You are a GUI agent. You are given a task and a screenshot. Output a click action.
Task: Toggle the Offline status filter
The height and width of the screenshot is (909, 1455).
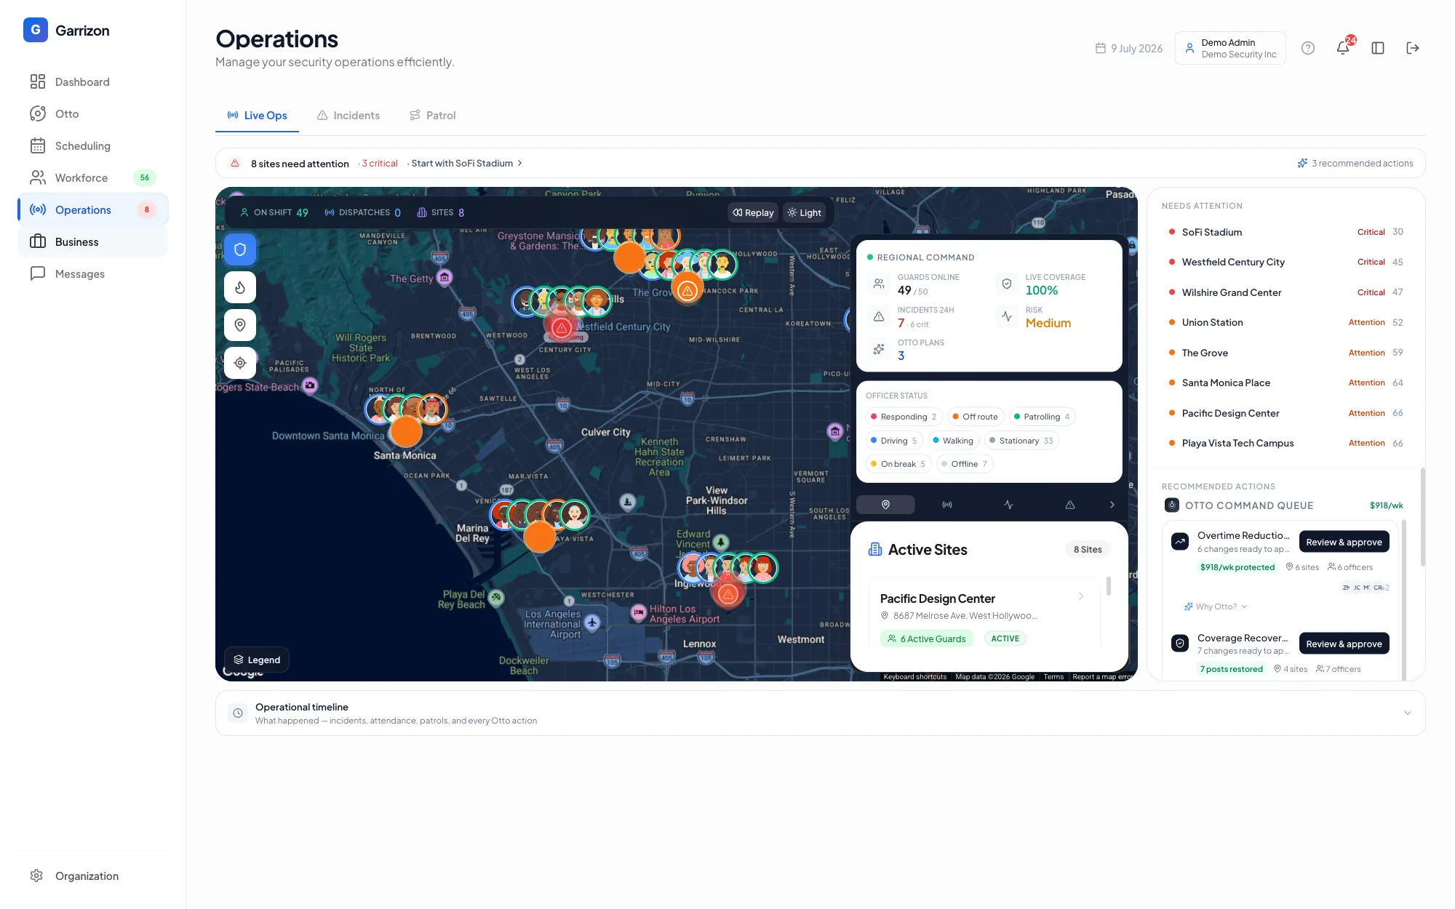(x=965, y=464)
